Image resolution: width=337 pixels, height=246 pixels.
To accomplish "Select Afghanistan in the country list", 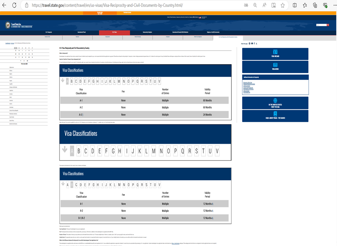I will tap(11, 67).
